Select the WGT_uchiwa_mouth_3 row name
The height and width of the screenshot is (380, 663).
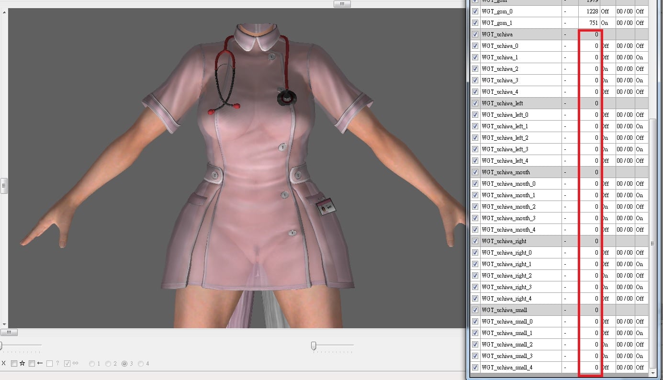coord(508,218)
